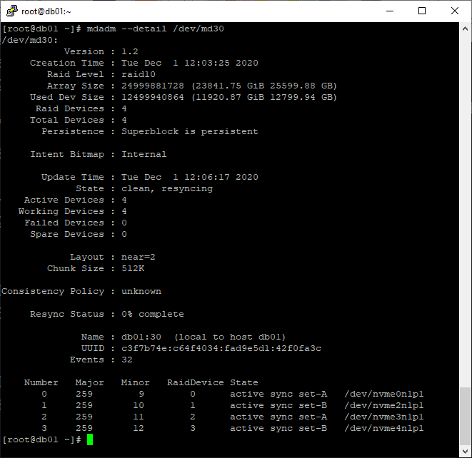Click the Array Size value '24999881728'
The height and width of the screenshot is (458, 472).
[153, 86]
